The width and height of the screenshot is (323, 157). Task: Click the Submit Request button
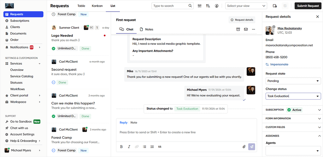pyautogui.click(x=308, y=6)
